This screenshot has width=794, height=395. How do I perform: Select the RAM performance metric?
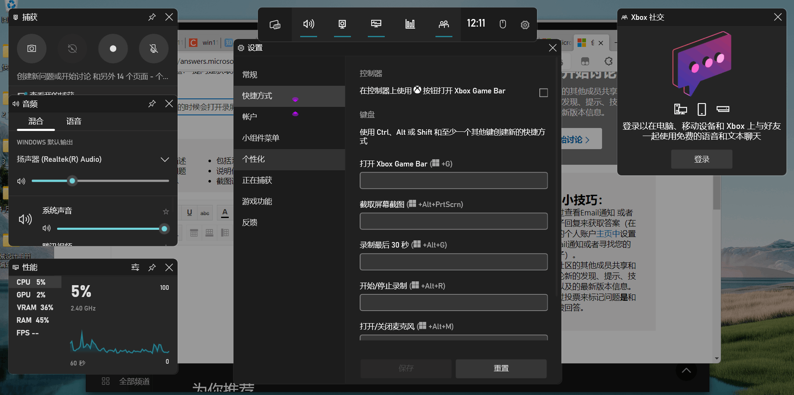pos(35,320)
